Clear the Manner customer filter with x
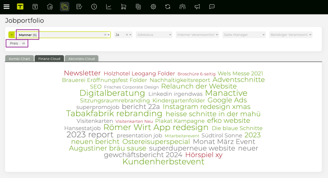 pyautogui.click(x=105, y=35)
